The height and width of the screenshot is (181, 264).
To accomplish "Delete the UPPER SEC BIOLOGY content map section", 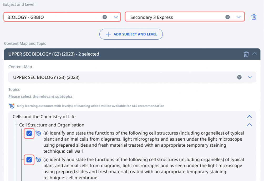I will click(x=246, y=54).
